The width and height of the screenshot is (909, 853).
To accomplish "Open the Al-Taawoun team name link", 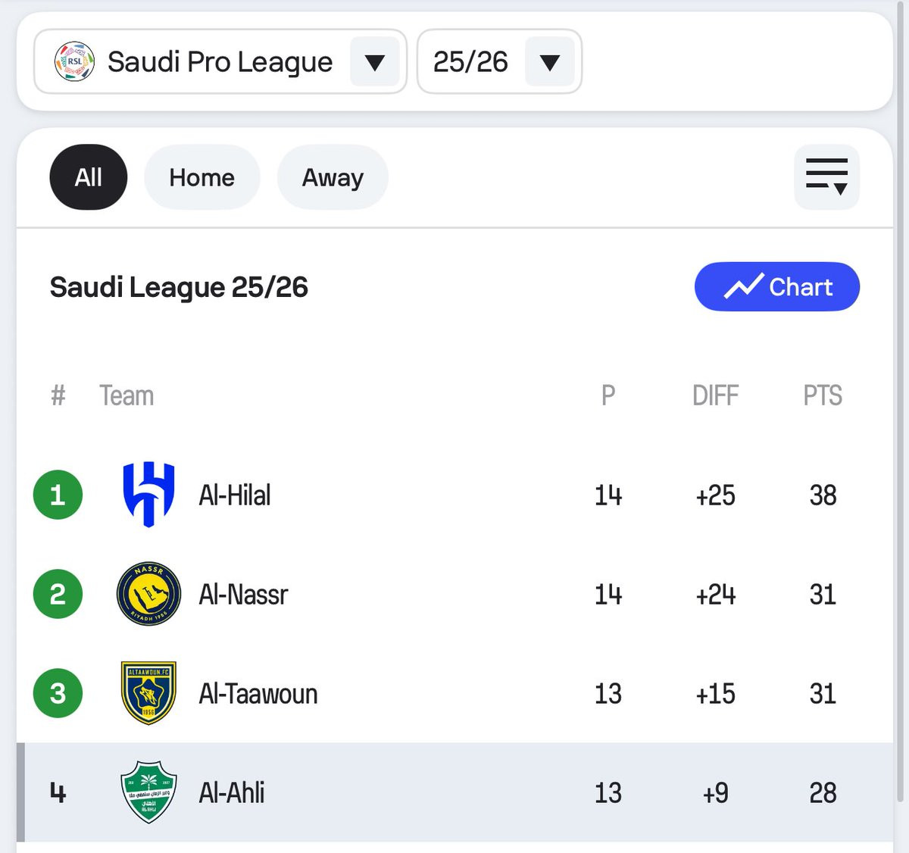I will [x=258, y=694].
